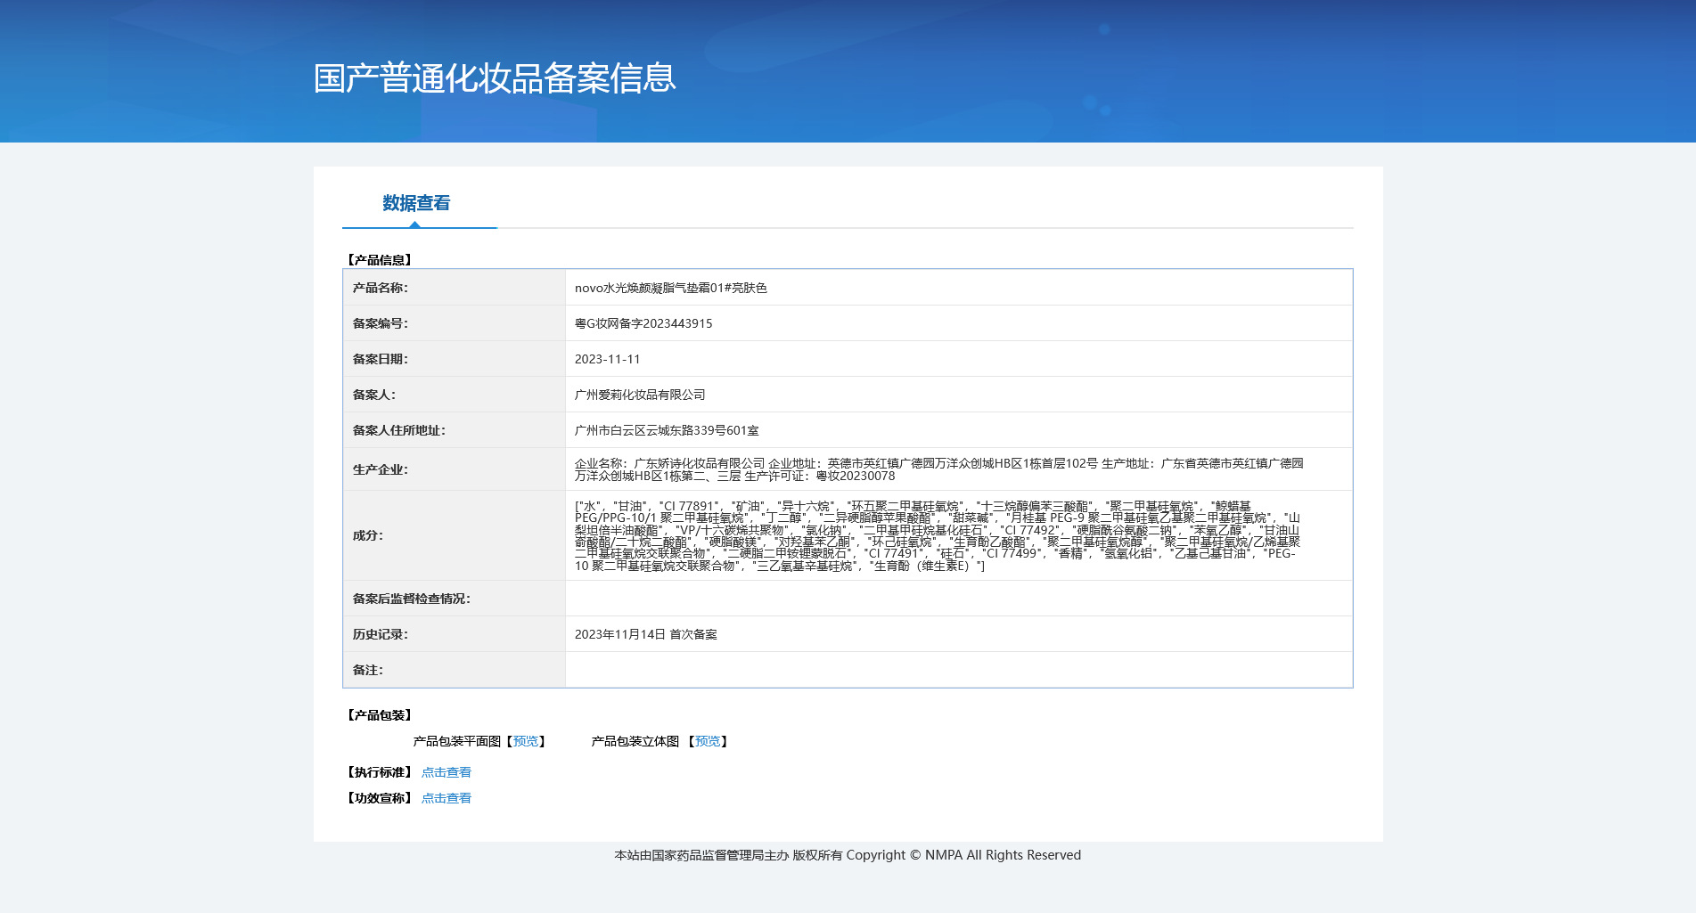Screen dimensions: 1696x913
Task: Preview the 产品包装平面图 image
Action: point(526,741)
